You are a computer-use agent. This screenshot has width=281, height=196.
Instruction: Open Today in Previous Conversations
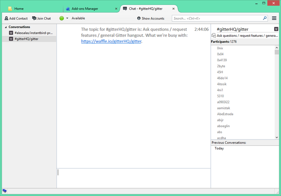(x=219, y=148)
